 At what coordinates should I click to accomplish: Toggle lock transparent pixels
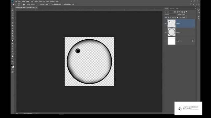click(168, 17)
